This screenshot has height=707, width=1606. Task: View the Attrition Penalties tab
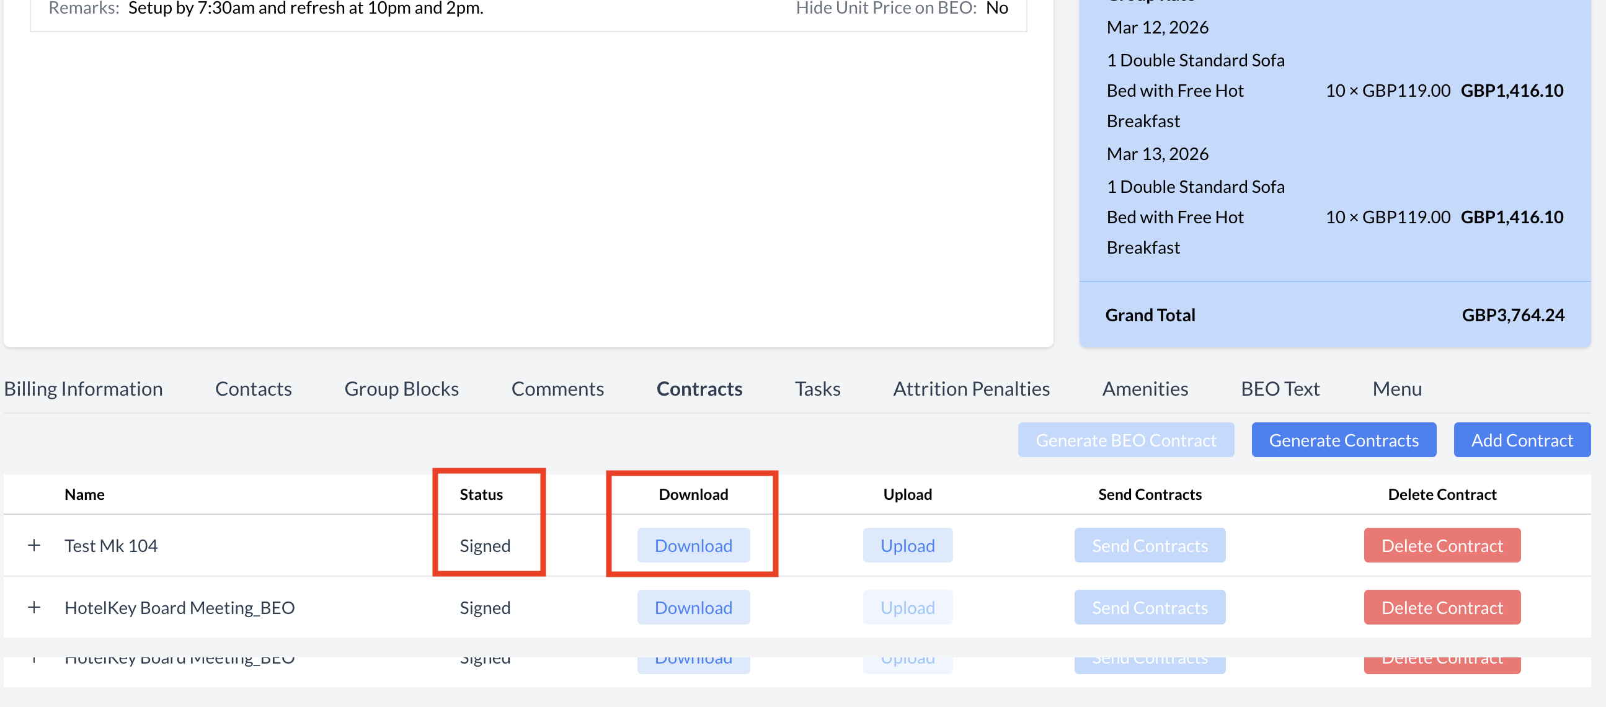tap(971, 388)
